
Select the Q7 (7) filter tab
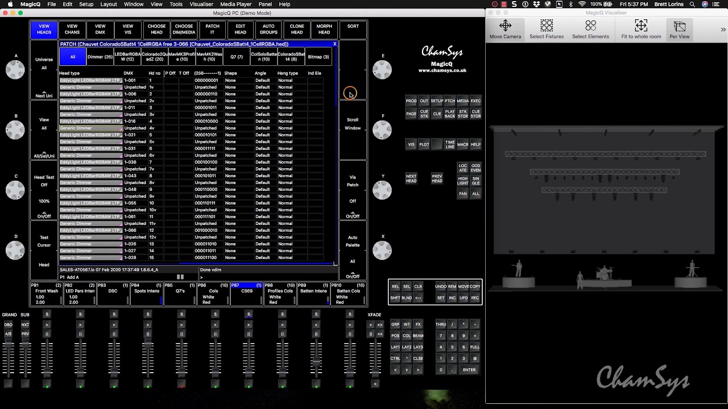(237, 57)
